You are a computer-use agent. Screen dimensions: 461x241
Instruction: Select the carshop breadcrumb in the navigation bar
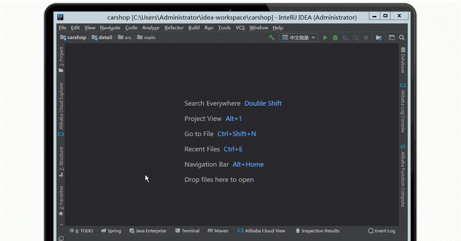tap(73, 38)
